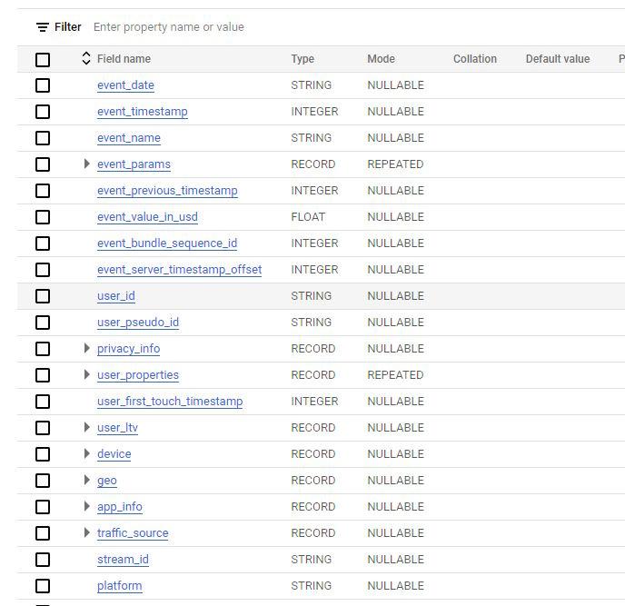Screen dimensions: 625x606
Task: Toggle the Field name sort arrows
Action: pyautogui.click(x=86, y=58)
